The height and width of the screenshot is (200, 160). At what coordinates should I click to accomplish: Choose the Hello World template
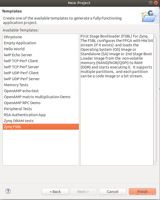point(41,49)
